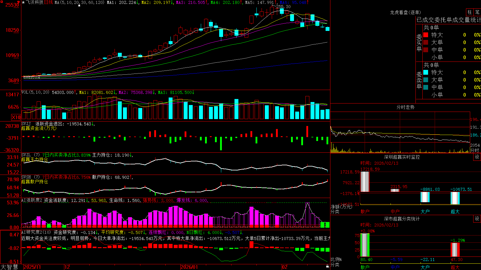Click the 2315.95 中户 net amount bar
The height and width of the screenshot is (270, 481).
tap(395, 190)
